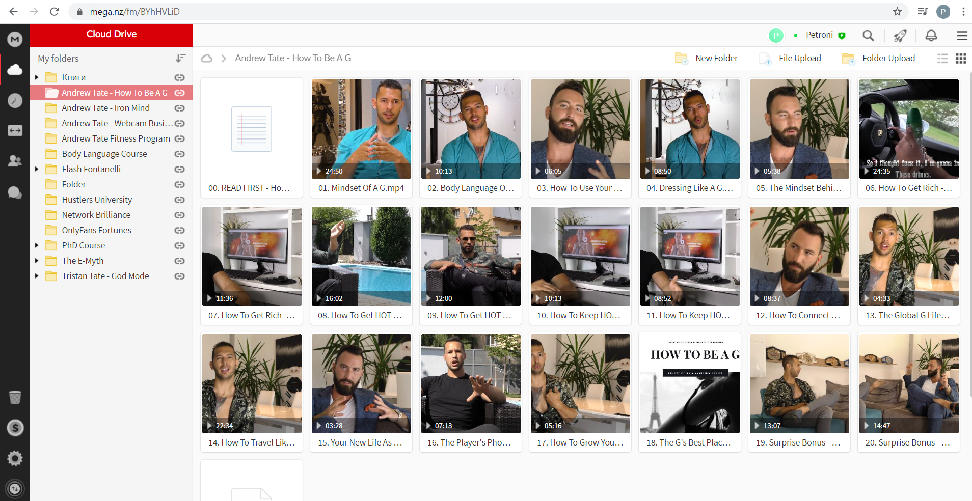972x501 pixels.
Task: Play video 16. The Player's Phone
Action: tap(471, 392)
